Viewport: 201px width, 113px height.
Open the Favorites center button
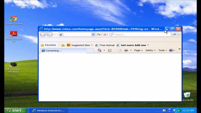[48, 45]
